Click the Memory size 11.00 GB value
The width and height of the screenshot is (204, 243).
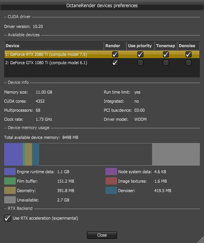[x=44, y=92]
